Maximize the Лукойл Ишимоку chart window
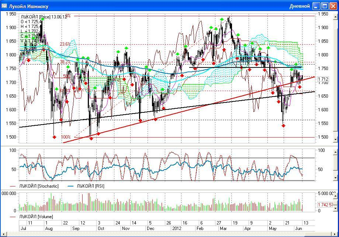Image resolution: width=339 pixels, height=237 pixels. (325, 6)
